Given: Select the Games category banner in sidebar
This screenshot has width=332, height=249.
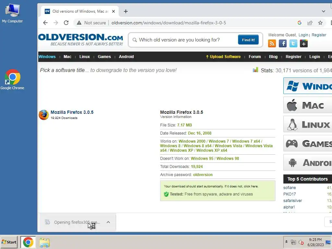Looking at the screenshot, I should tap(308, 143).
